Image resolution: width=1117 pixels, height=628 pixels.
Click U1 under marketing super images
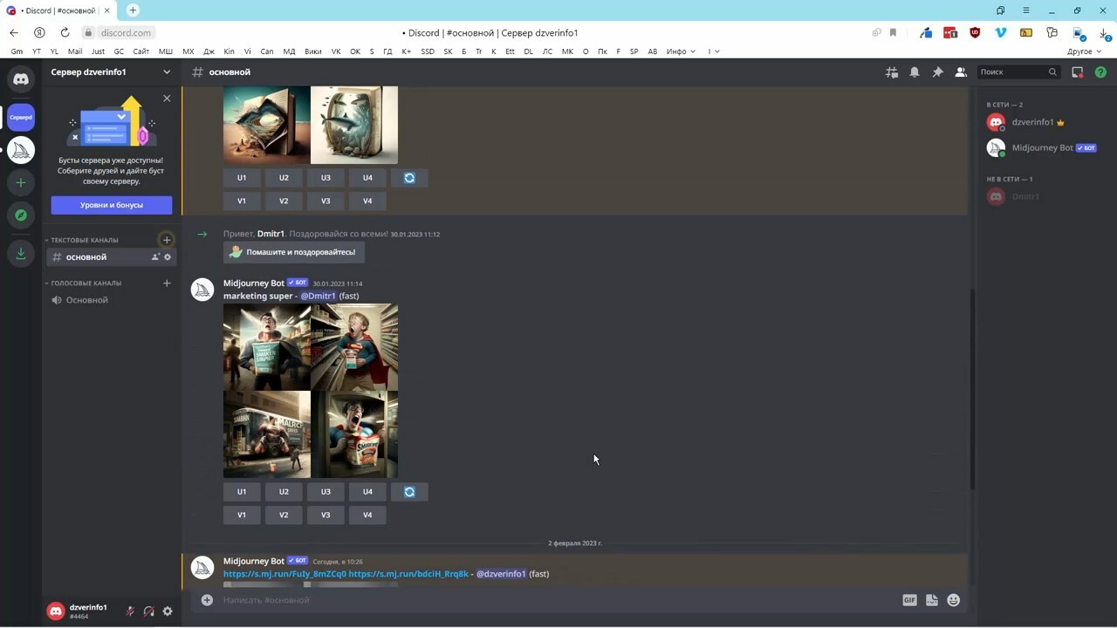point(242,492)
